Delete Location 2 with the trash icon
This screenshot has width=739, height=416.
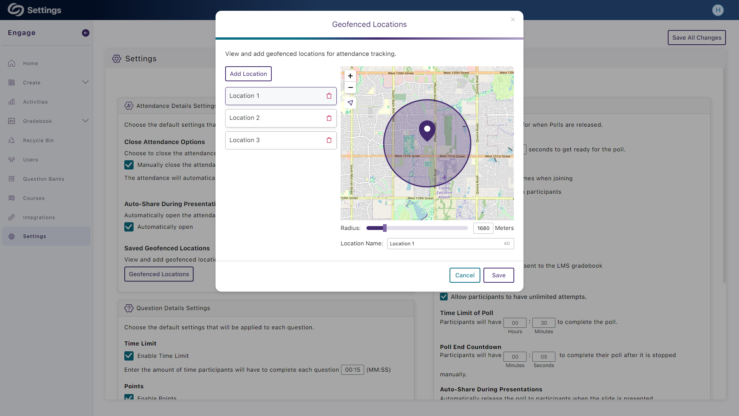point(329,118)
